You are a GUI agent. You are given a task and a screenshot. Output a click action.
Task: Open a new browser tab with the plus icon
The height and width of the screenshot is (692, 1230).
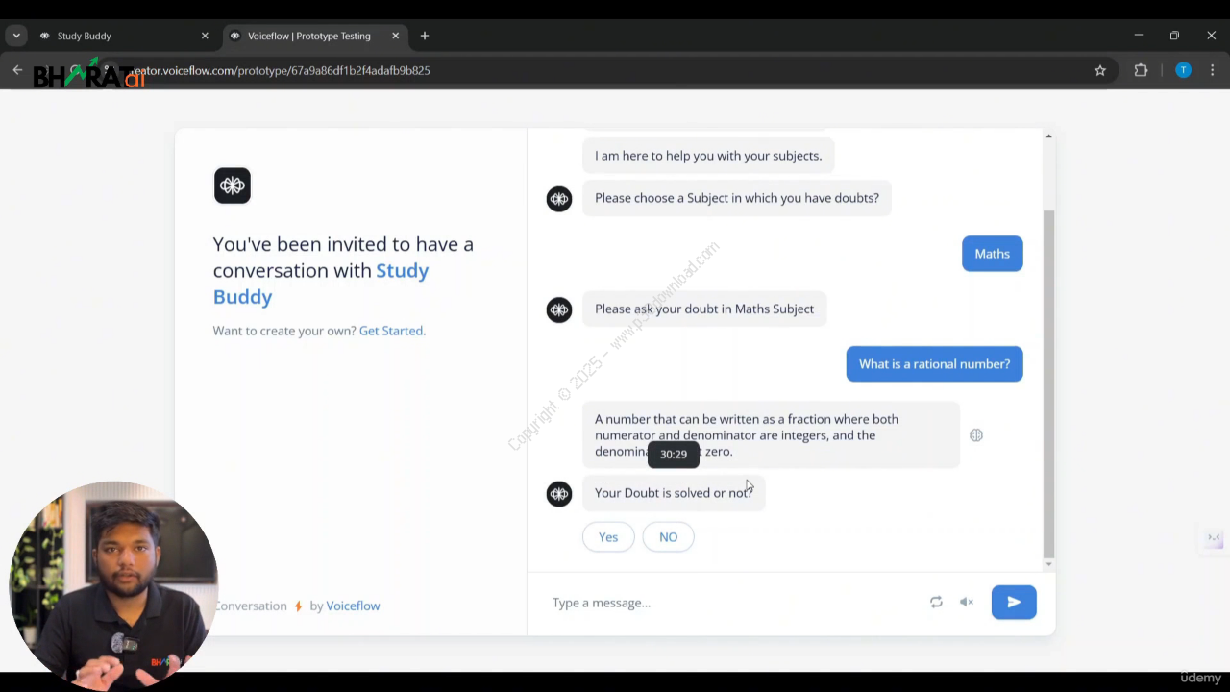click(425, 36)
